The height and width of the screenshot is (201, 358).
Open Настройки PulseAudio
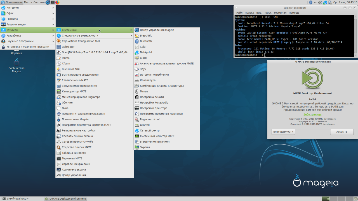click(167, 102)
